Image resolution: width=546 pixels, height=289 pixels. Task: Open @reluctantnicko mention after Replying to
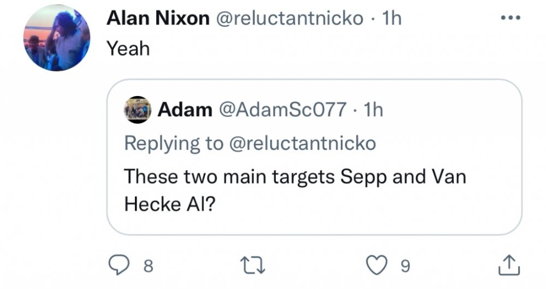tap(302, 143)
